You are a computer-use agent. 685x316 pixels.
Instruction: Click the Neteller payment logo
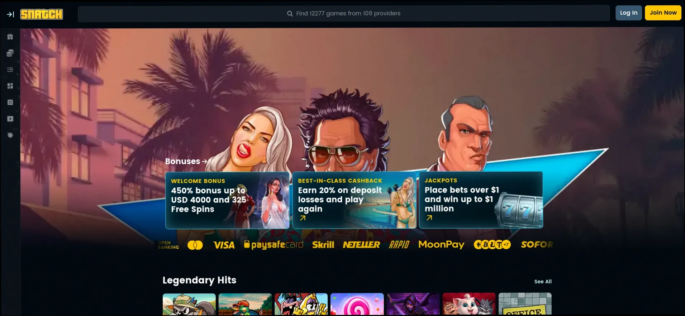click(x=361, y=245)
